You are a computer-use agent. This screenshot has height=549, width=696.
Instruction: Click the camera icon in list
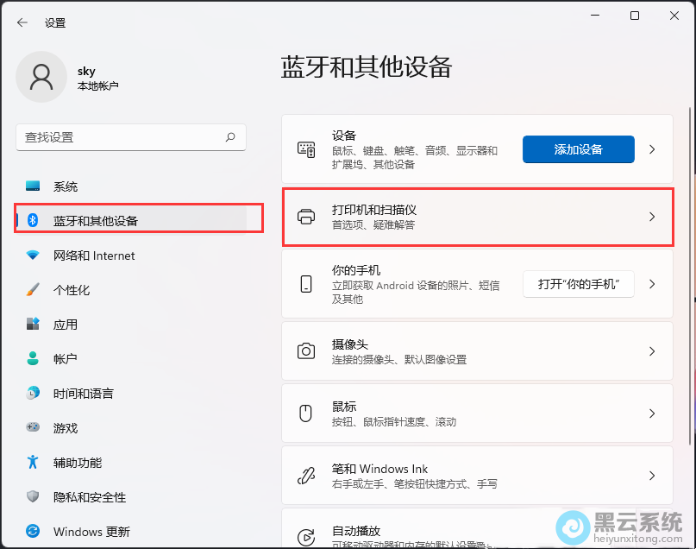pos(306,351)
